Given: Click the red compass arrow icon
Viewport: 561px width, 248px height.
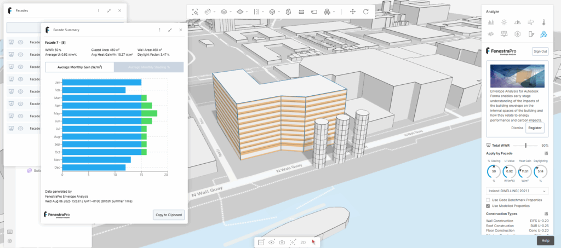Looking at the screenshot, I should 313,243.
